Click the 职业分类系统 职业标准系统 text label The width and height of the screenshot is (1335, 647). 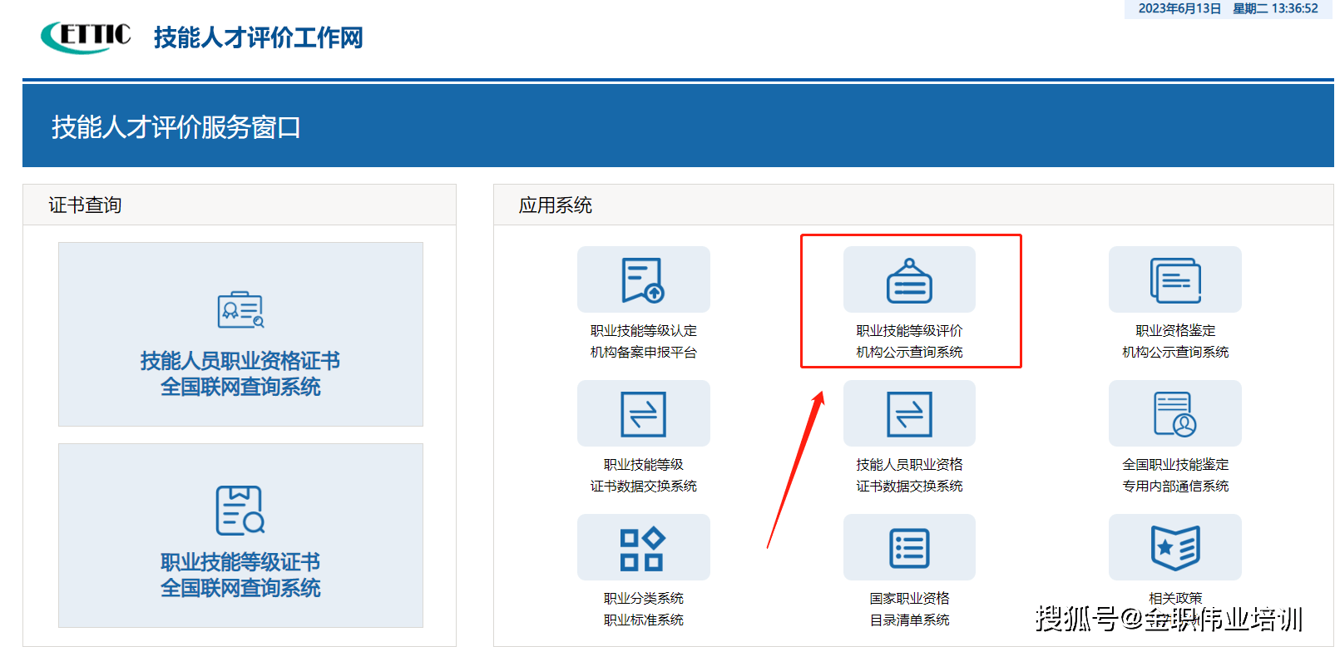tap(643, 609)
